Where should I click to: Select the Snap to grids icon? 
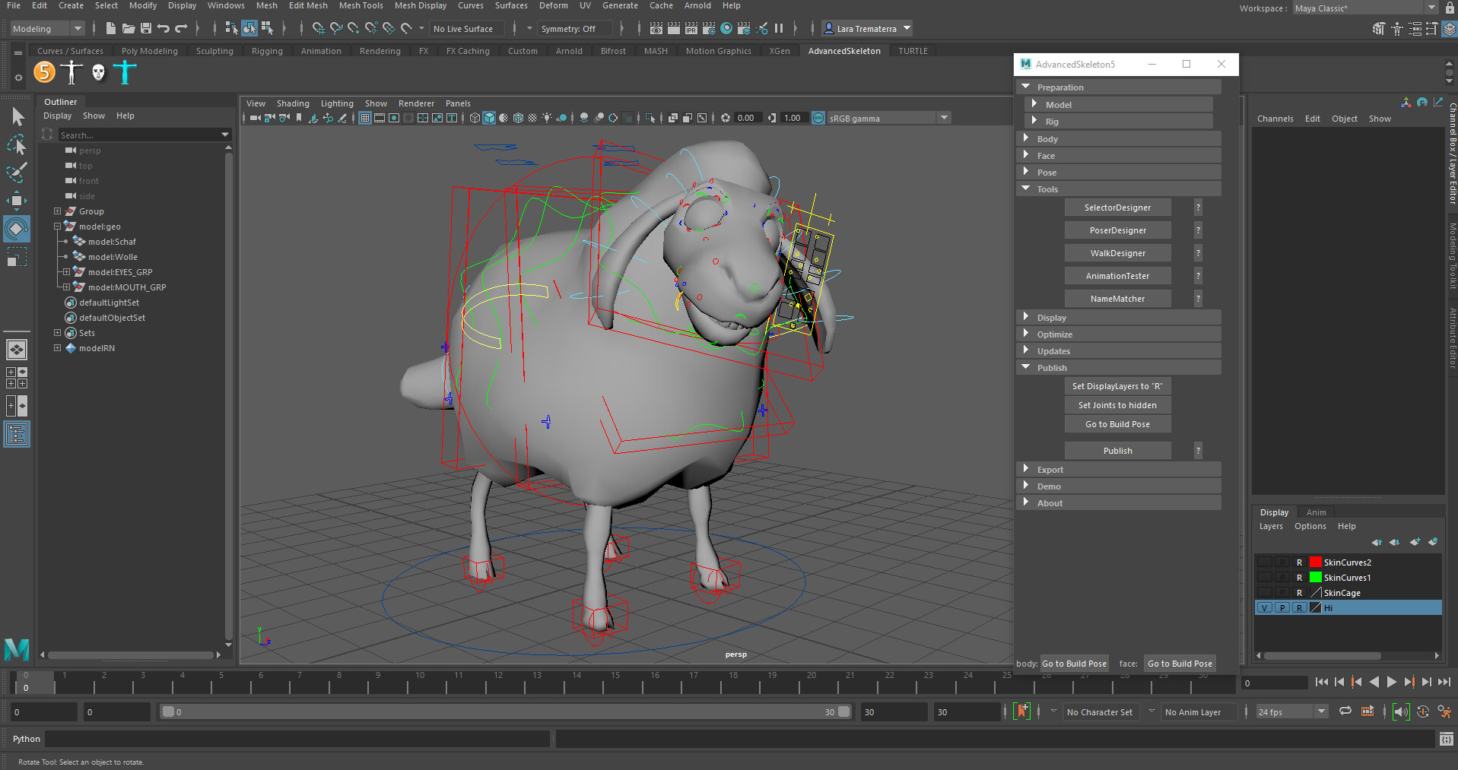click(319, 28)
